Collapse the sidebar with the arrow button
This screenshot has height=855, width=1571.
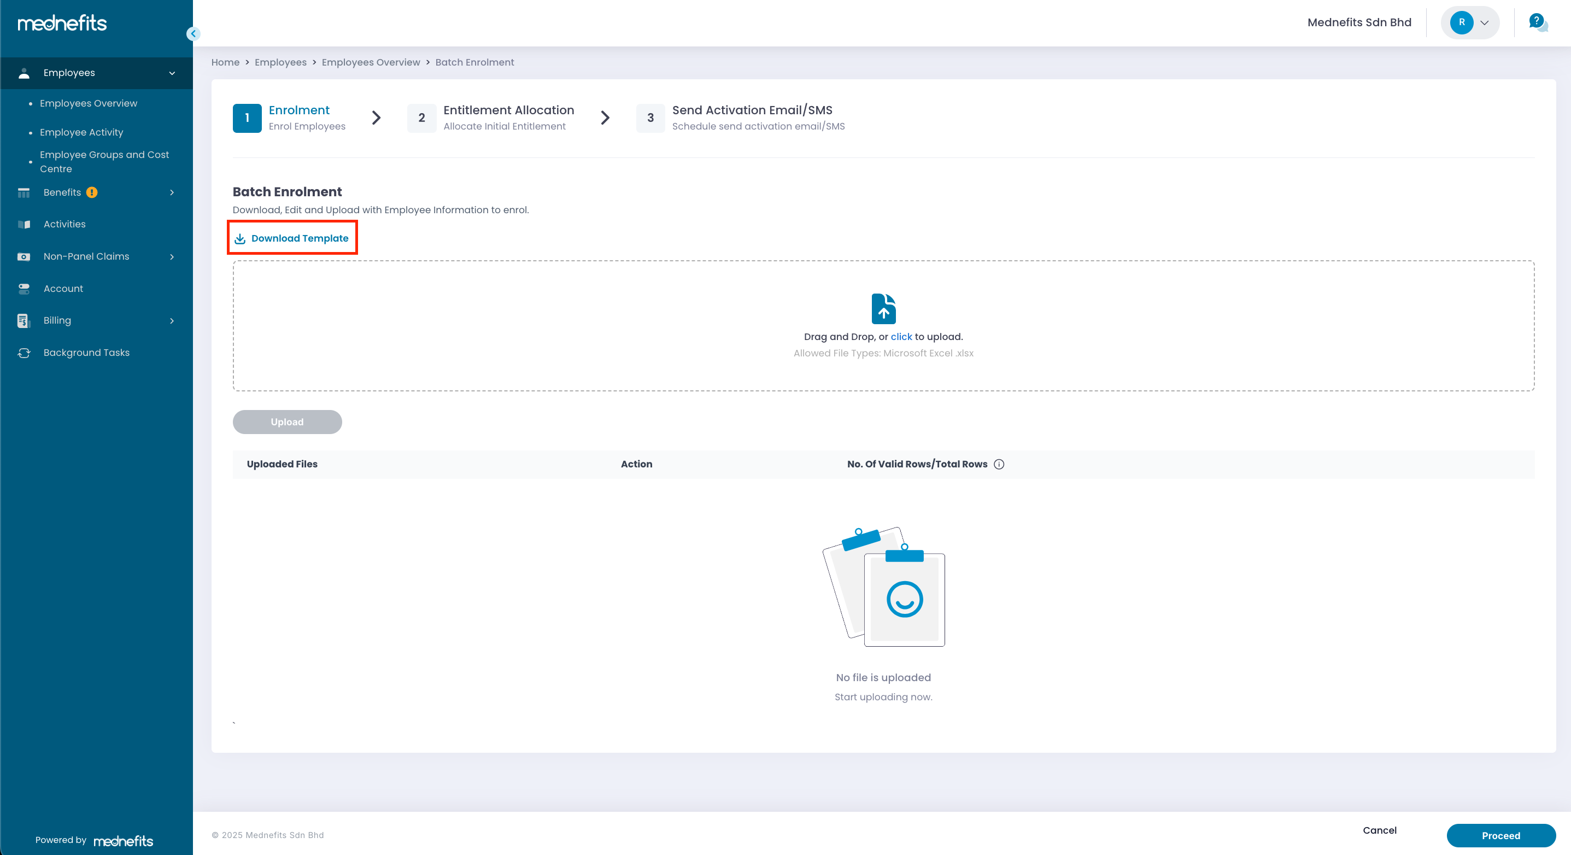coord(194,33)
